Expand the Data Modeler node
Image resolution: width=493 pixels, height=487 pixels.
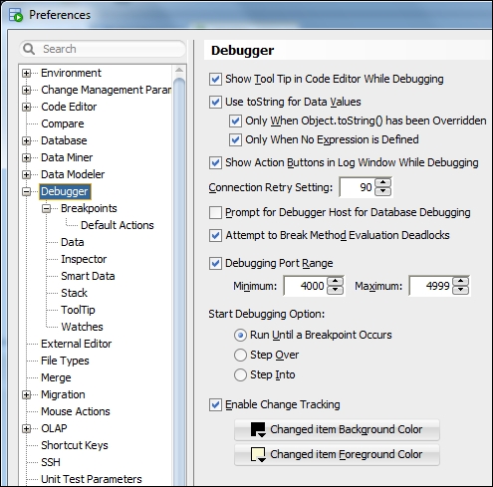click(26, 174)
